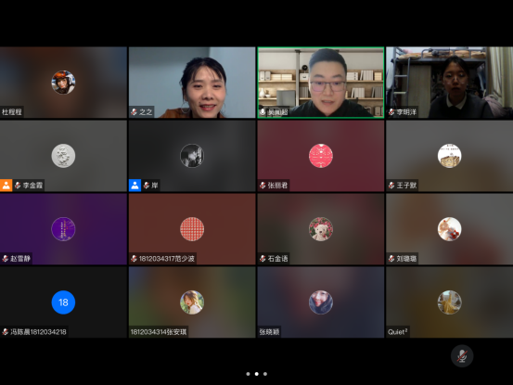Select the first page indicator dot
Viewport: 513px width, 385px height.
click(x=248, y=374)
